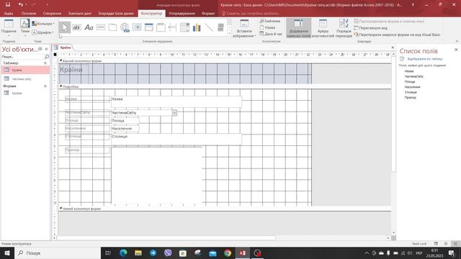Click Переглянути код (View Code)
461x259 pixels.
pos(370,28)
